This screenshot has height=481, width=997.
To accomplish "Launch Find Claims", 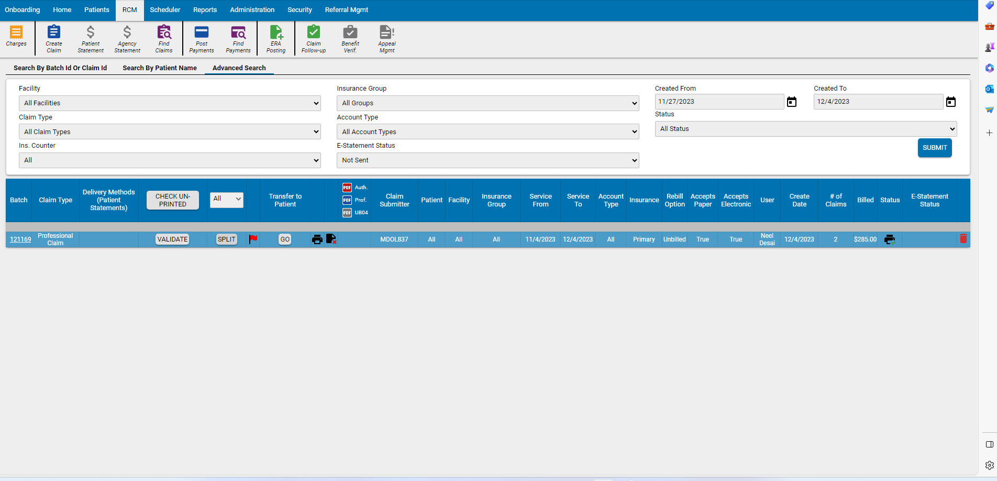I will tap(164, 38).
